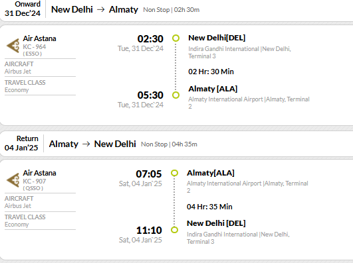Click flight number KC - 907
The image size is (353, 263).
click(34, 181)
